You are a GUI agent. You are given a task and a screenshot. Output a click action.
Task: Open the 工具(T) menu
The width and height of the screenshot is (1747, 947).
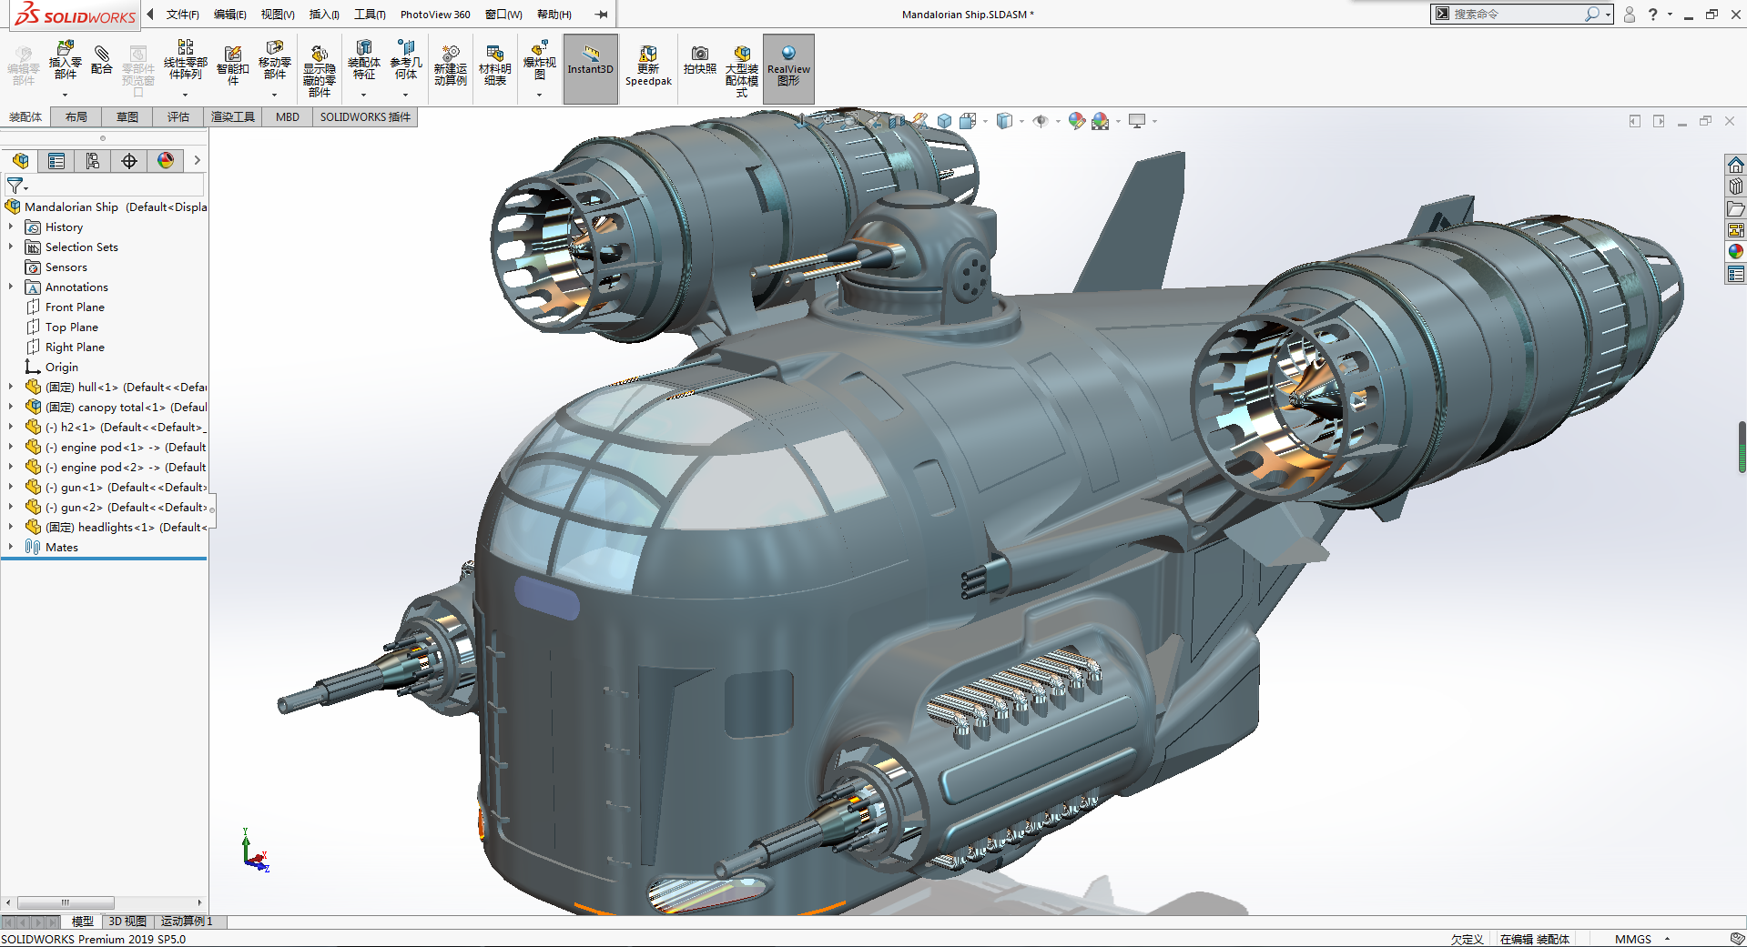[370, 15]
